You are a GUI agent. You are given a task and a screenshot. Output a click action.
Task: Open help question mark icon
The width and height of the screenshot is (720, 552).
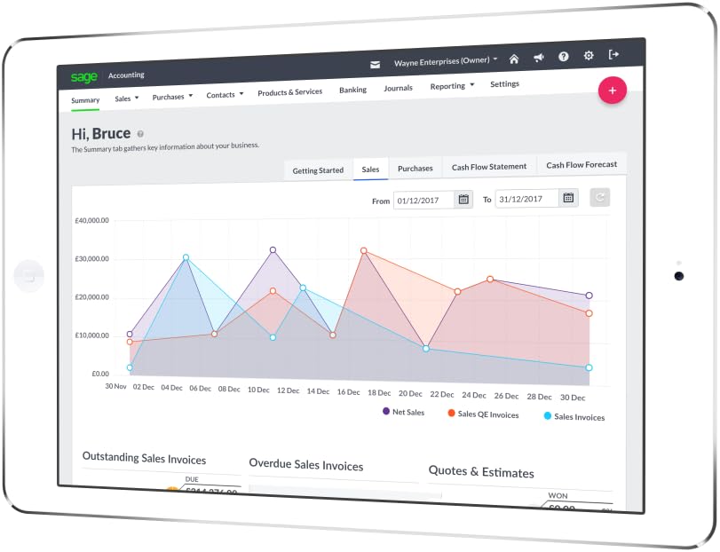[564, 57]
